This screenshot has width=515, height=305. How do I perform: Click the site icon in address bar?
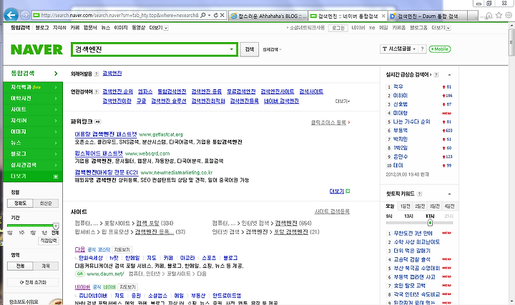click(x=36, y=15)
